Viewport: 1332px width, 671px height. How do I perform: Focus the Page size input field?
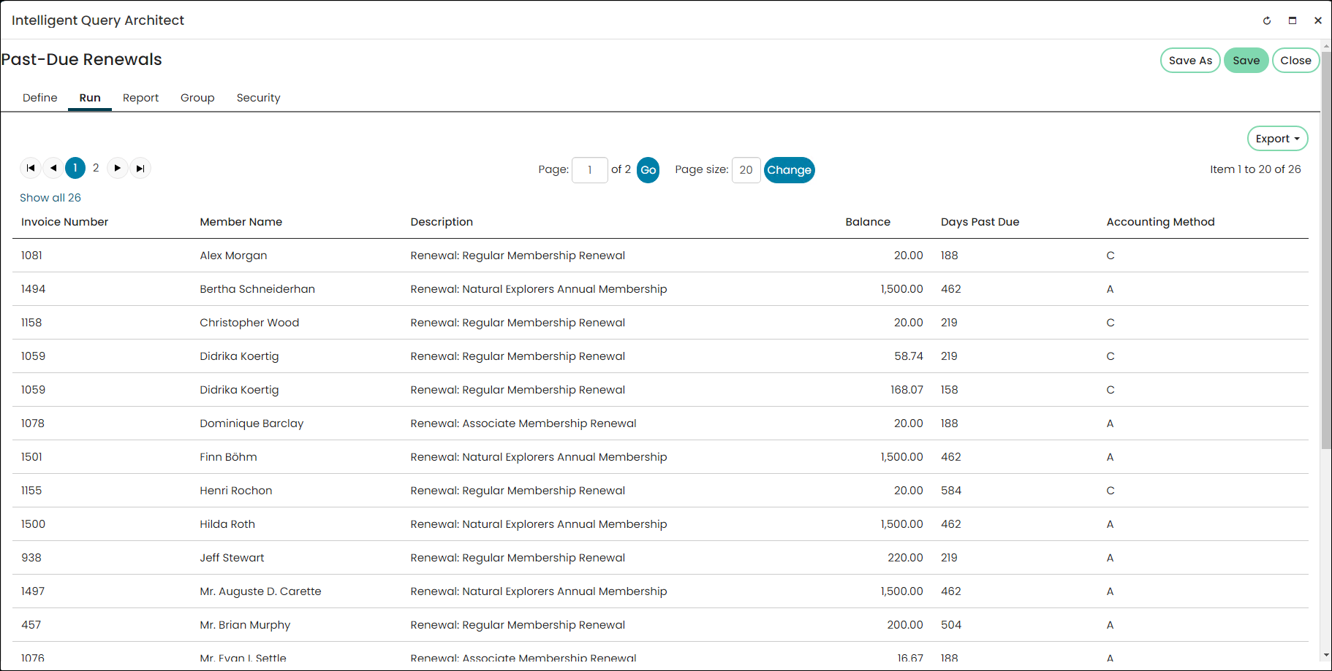tap(746, 170)
